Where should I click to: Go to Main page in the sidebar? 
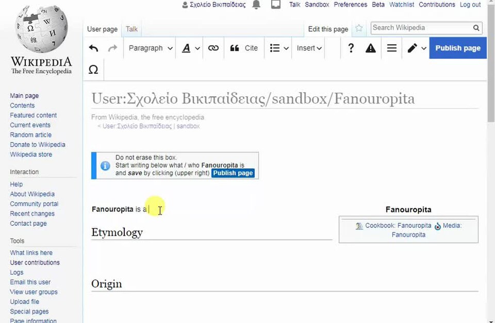[24, 96]
